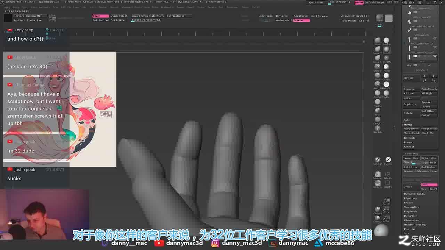
Task: Adjust Target Polycount slider
Action: 147,20
